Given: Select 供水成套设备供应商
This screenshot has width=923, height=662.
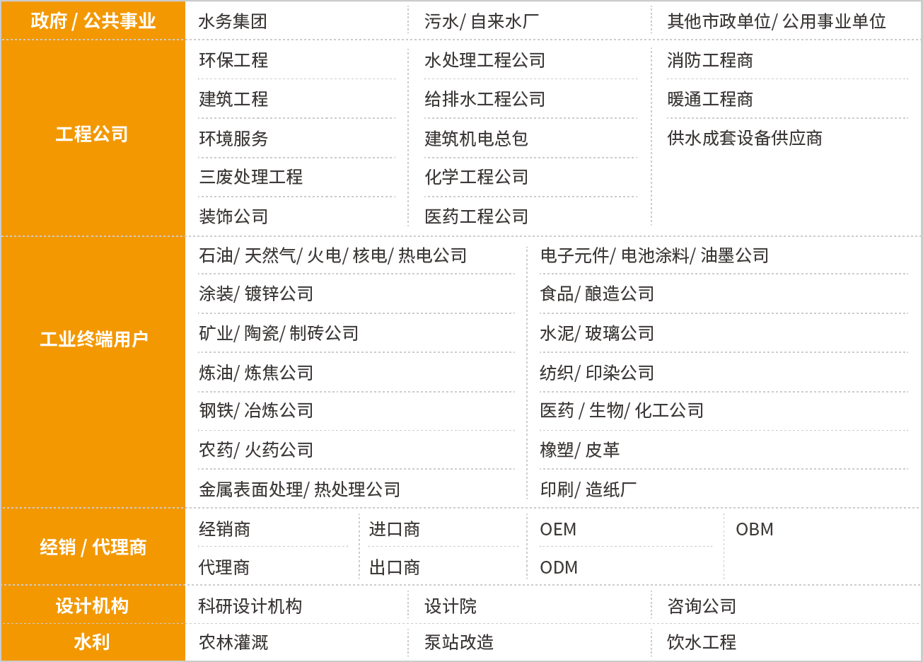Looking at the screenshot, I should click(x=745, y=139).
